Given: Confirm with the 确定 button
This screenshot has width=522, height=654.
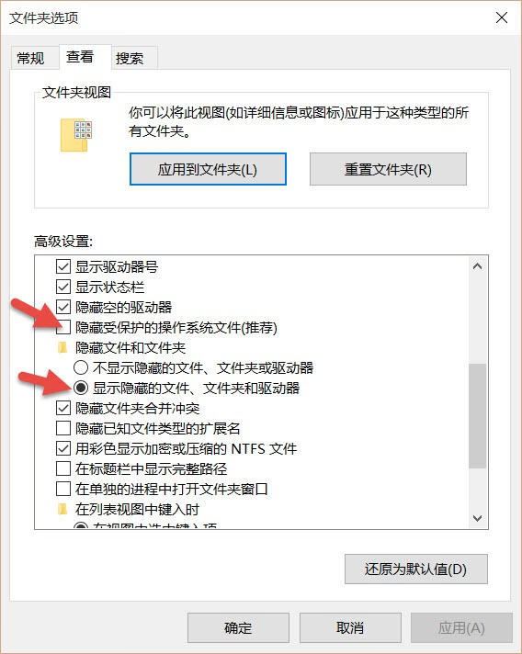Looking at the screenshot, I should click(238, 627).
